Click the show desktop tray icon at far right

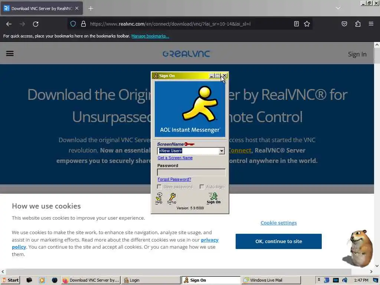pos(376,280)
